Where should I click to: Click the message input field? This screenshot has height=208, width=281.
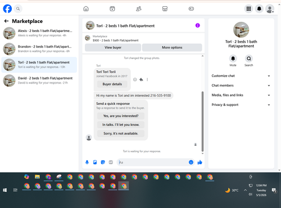pos(153,162)
